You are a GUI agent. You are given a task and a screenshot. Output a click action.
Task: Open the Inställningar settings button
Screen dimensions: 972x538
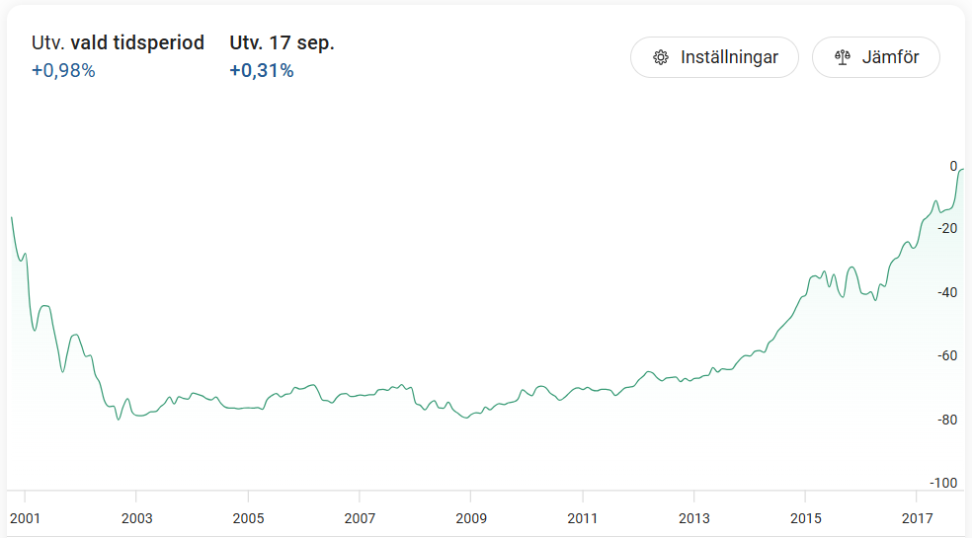point(714,57)
